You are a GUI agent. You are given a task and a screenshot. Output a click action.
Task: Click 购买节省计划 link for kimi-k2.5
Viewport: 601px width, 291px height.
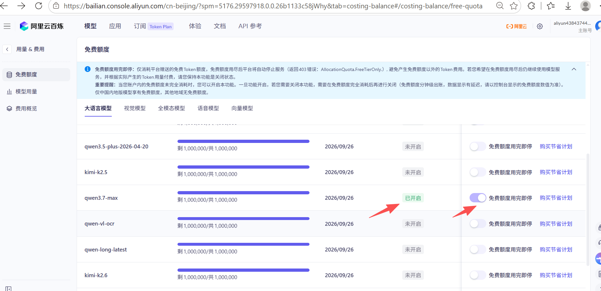tap(556, 172)
